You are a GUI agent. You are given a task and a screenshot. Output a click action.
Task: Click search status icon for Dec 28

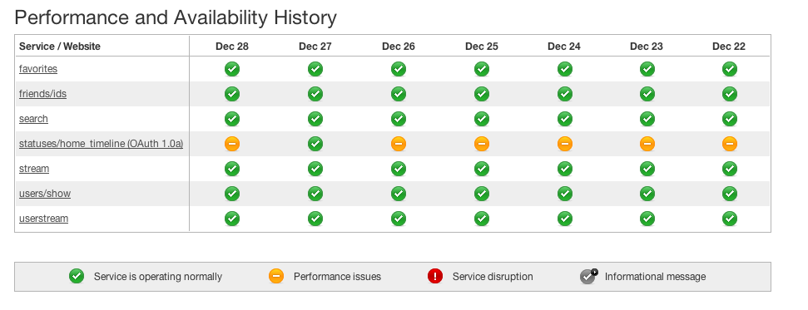232,119
